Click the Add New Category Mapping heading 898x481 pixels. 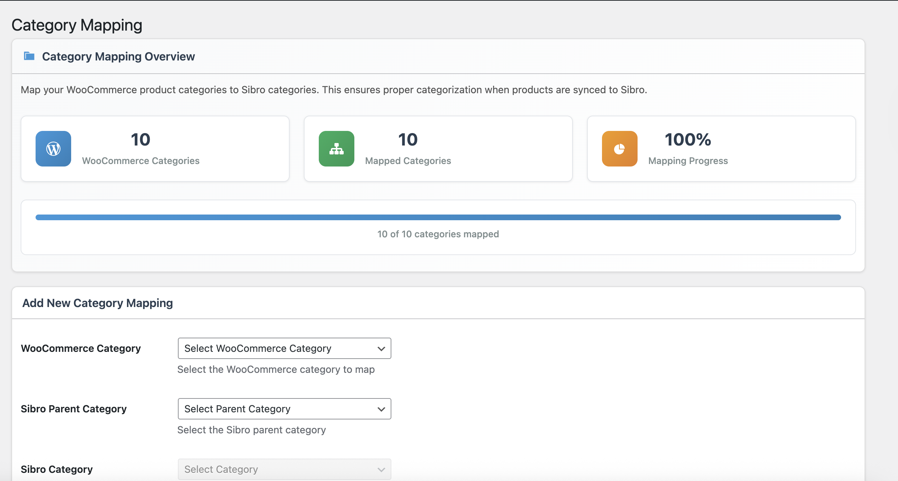[97, 303]
